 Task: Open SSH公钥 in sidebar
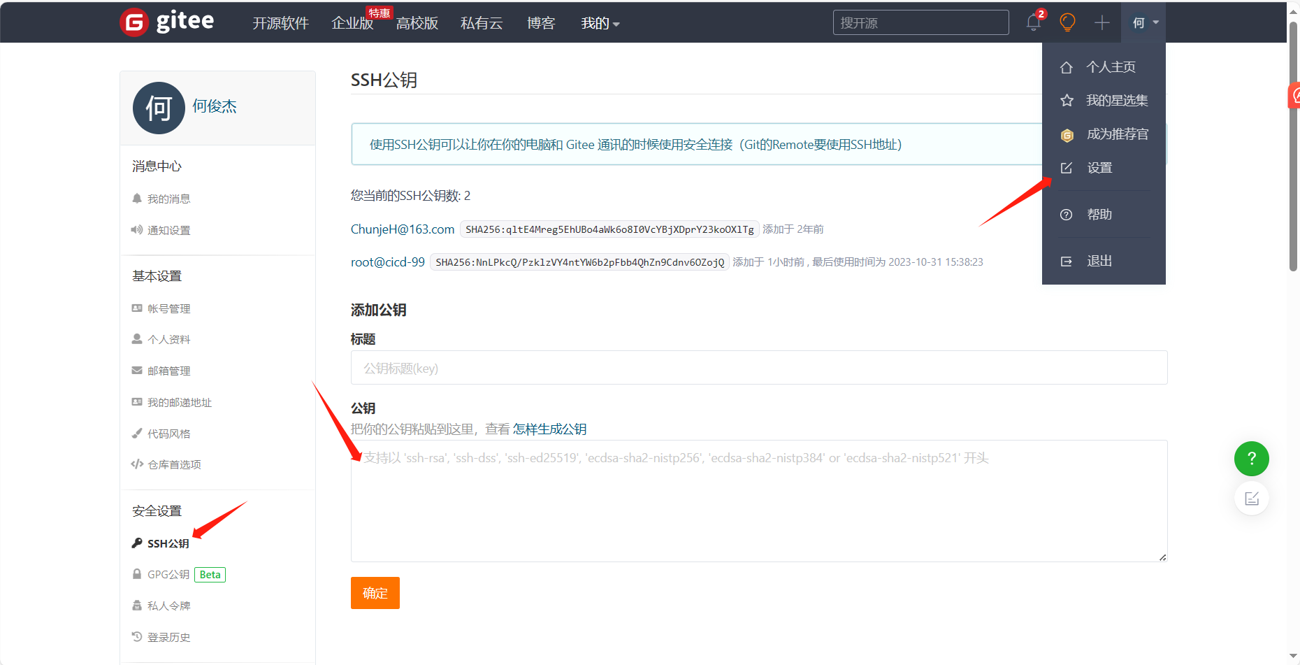point(168,544)
